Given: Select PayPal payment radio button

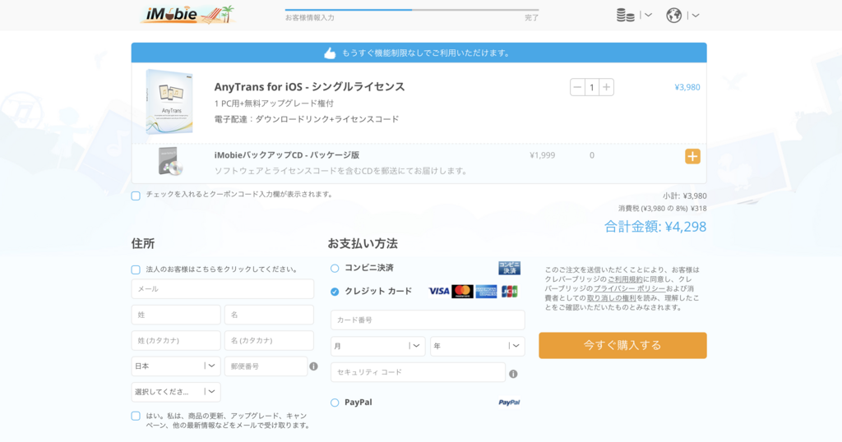Looking at the screenshot, I should coord(335,403).
